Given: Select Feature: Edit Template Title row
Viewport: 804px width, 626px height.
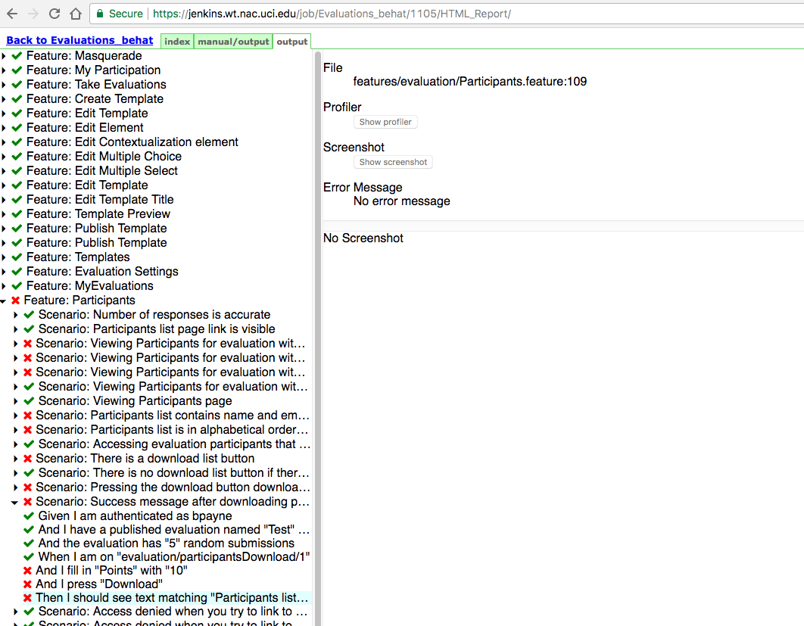Looking at the screenshot, I should pos(100,199).
